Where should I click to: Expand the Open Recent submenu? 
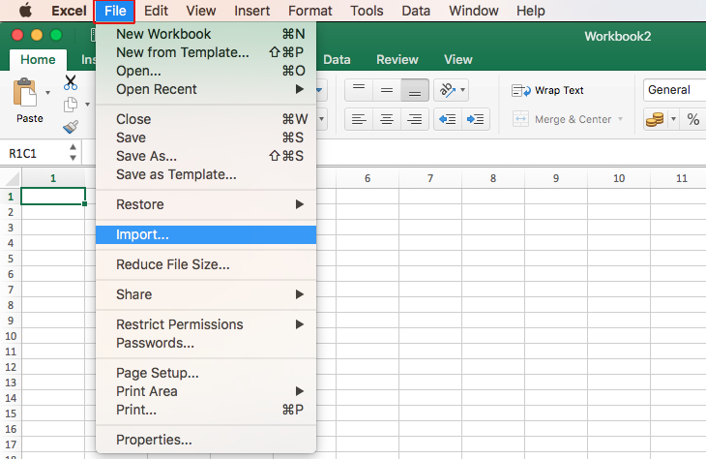pyautogui.click(x=206, y=89)
